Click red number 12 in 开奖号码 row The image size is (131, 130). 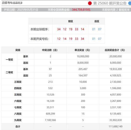[59, 39]
